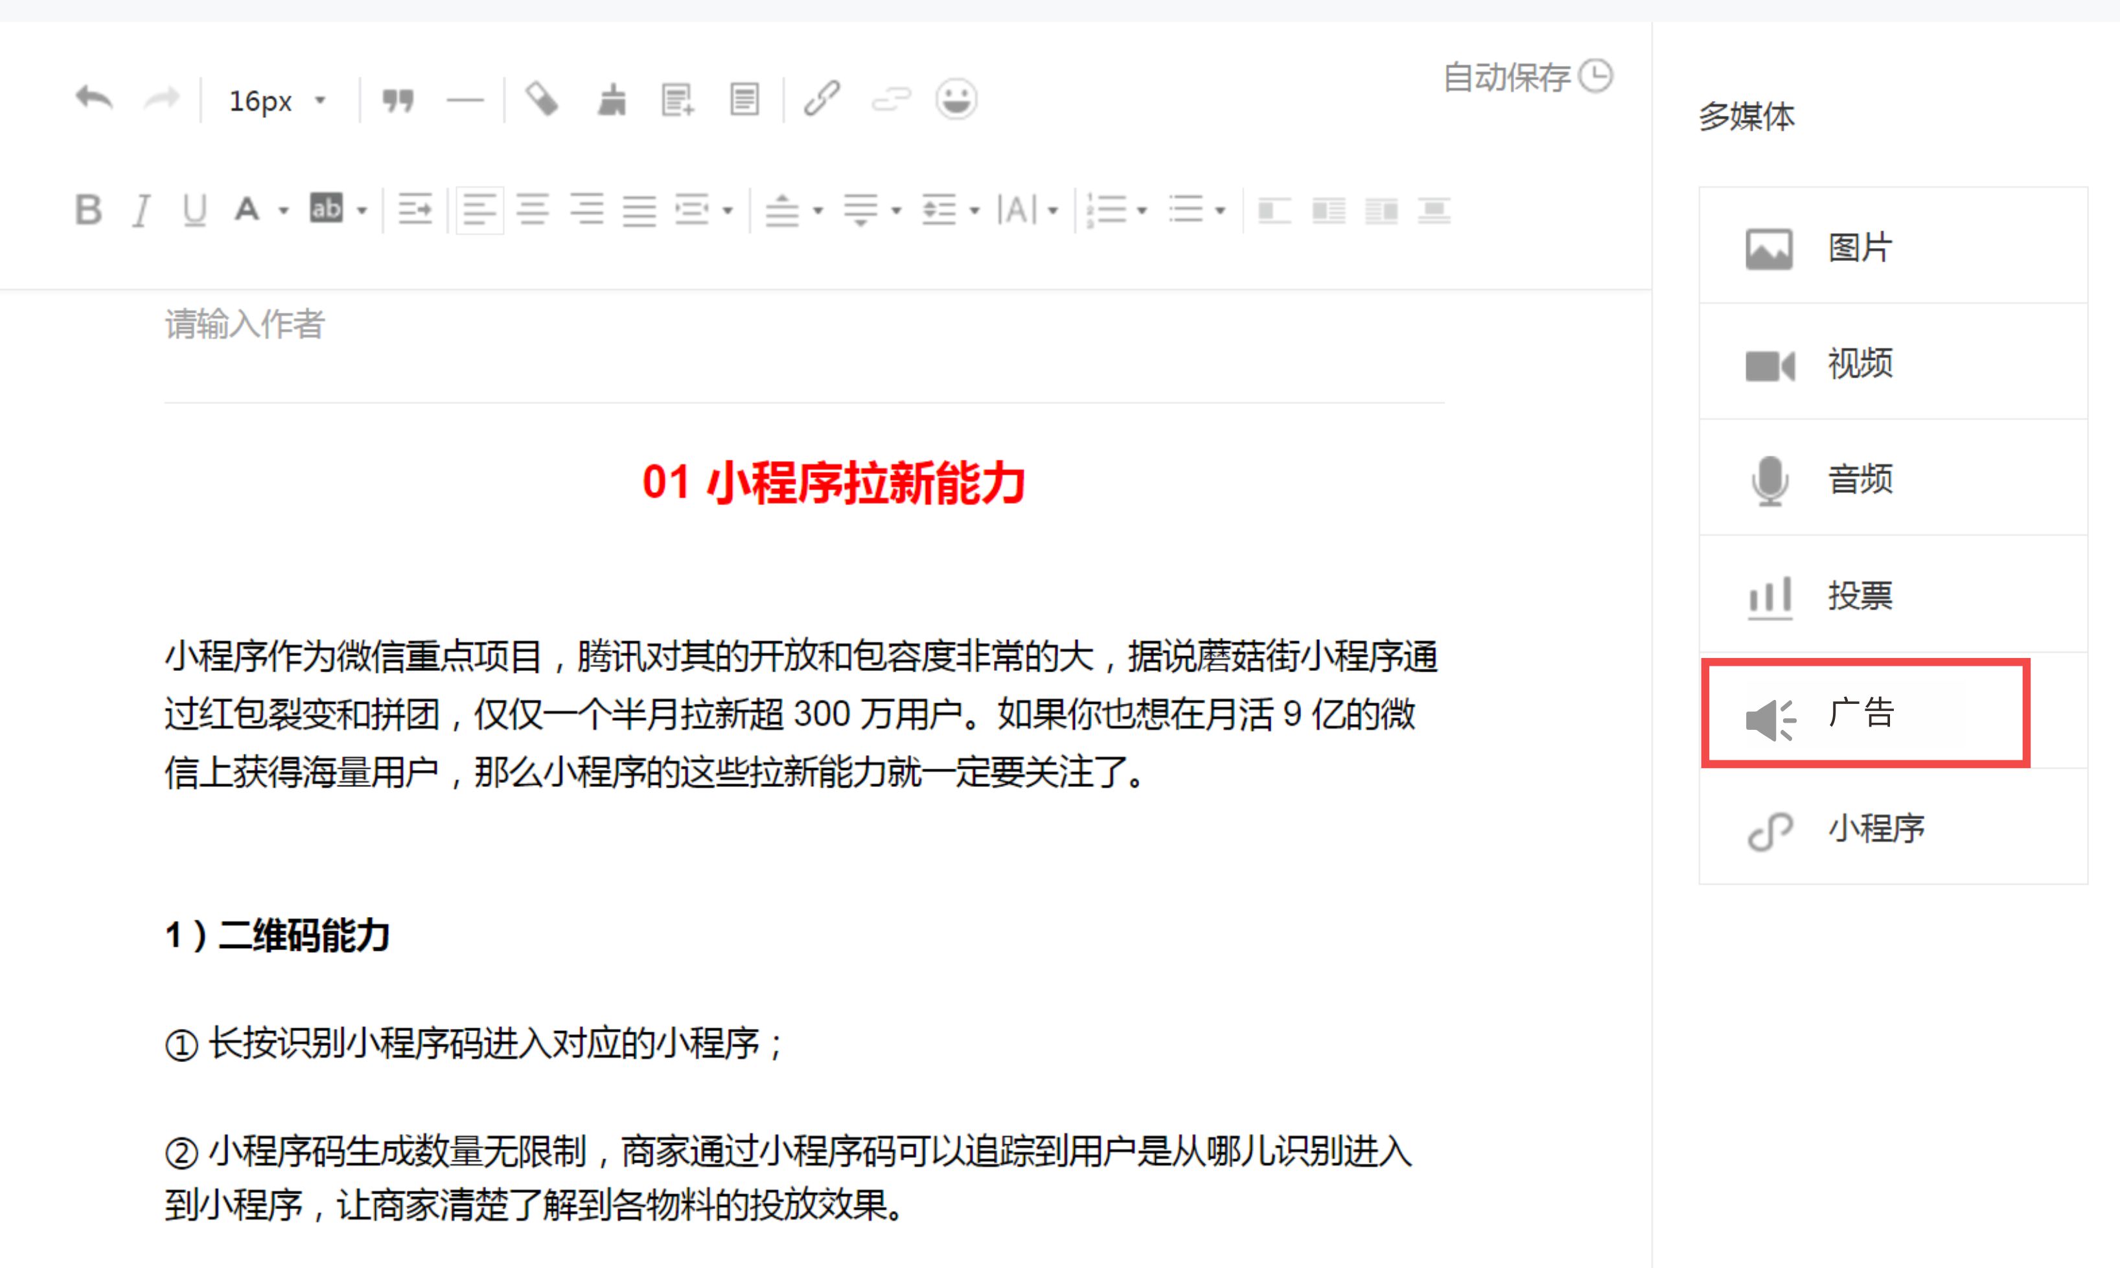Expand space-before-paragraph options
This screenshot has height=1268, width=2120.
click(818, 210)
